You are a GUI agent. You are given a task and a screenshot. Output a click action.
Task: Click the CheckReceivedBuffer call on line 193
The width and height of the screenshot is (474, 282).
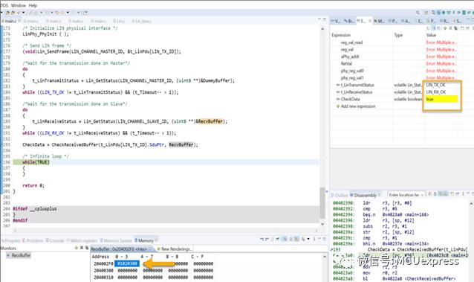[125, 144]
